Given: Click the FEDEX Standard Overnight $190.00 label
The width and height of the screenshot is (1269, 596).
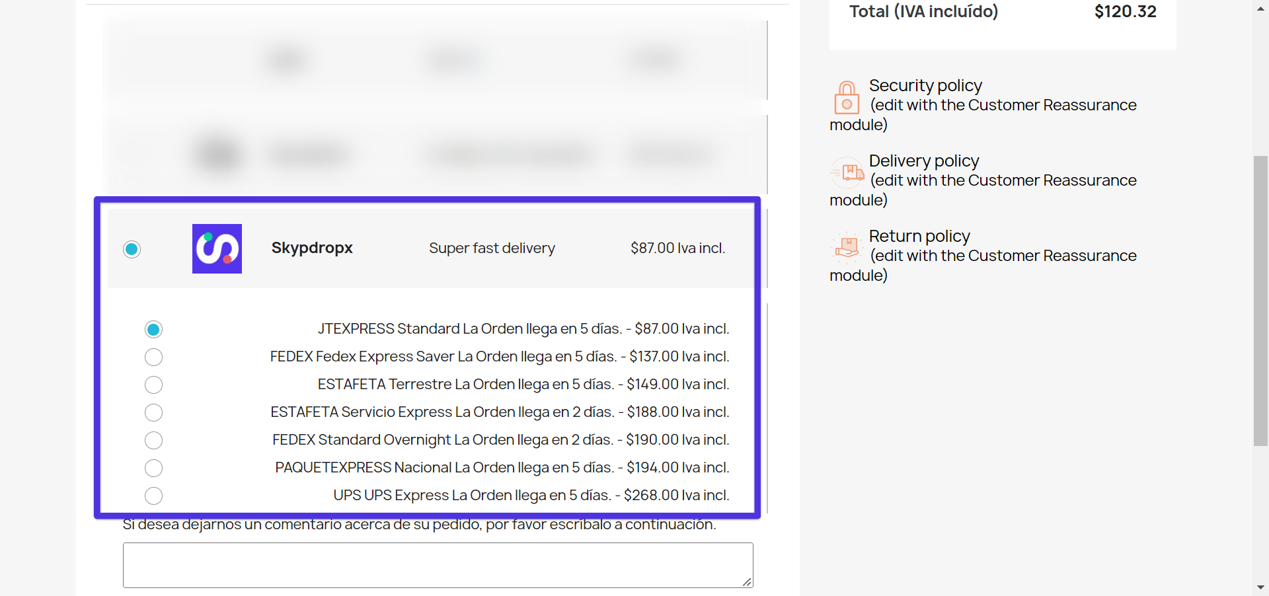Looking at the screenshot, I should 501,440.
